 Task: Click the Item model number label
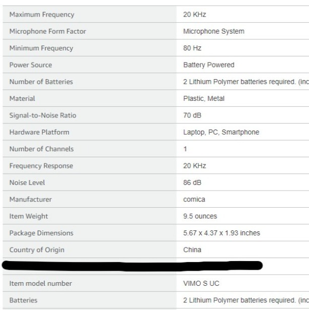point(40,283)
